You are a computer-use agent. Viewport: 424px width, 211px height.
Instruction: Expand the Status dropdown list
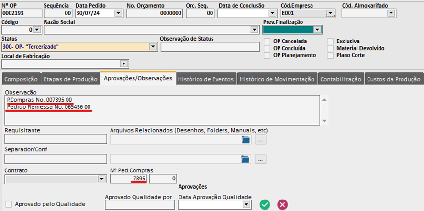point(153,47)
